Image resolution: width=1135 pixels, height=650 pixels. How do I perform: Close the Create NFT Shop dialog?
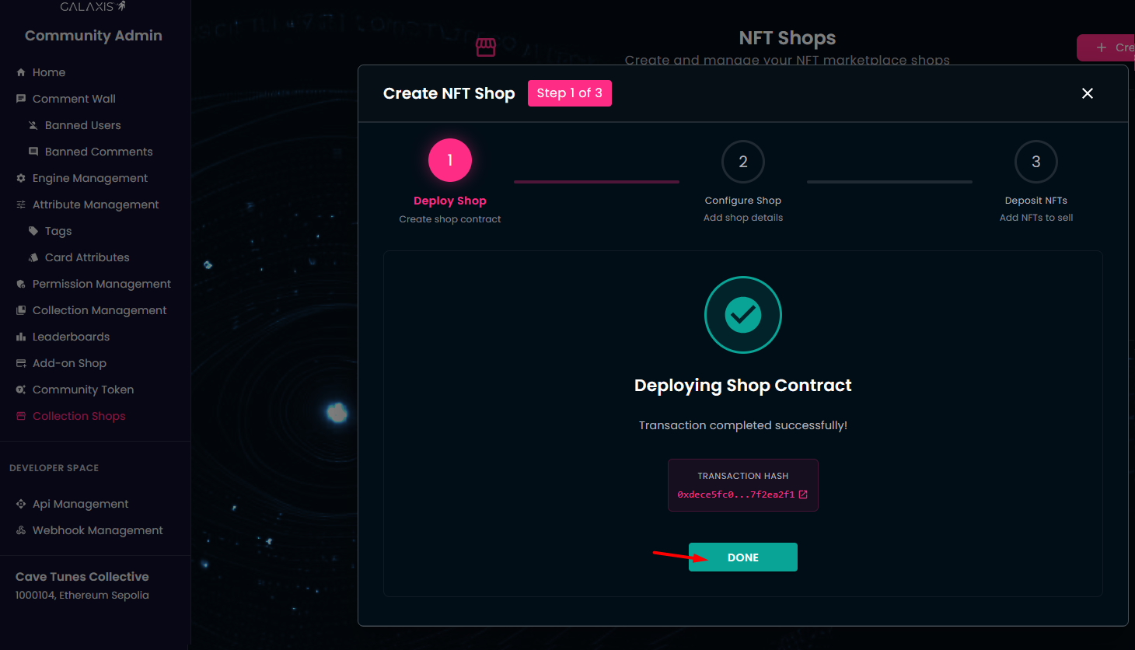coord(1087,93)
